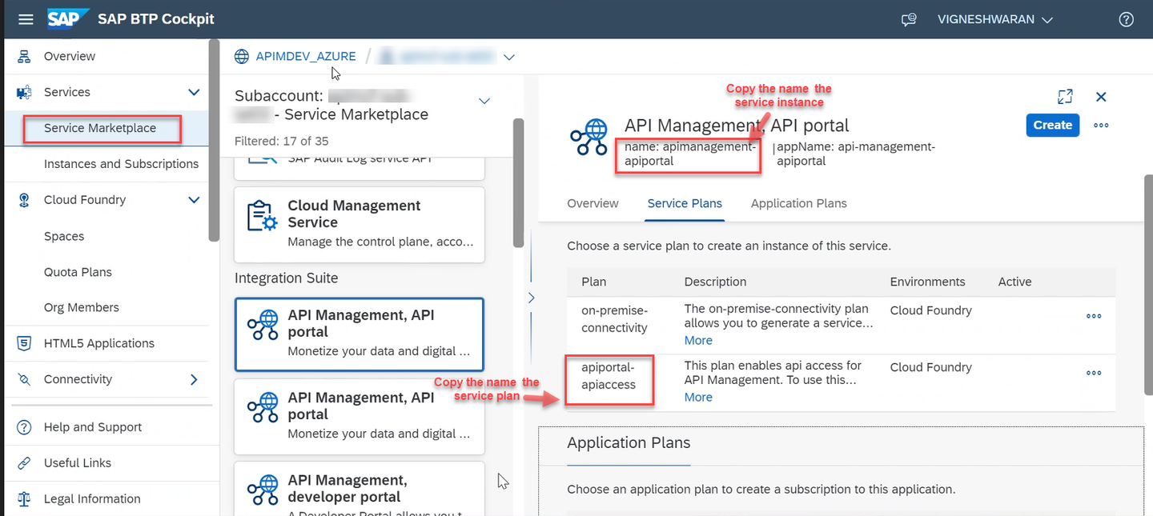Viewport: 1153px width, 516px height.
Task: Click the Filtered: 17 of 35 text
Action: point(281,141)
